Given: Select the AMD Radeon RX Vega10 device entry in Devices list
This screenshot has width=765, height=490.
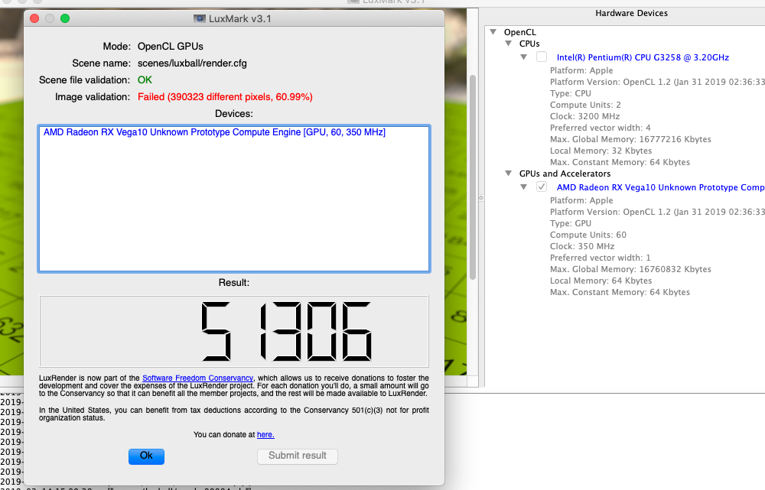Looking at the screenshot, I should (214, 132).
